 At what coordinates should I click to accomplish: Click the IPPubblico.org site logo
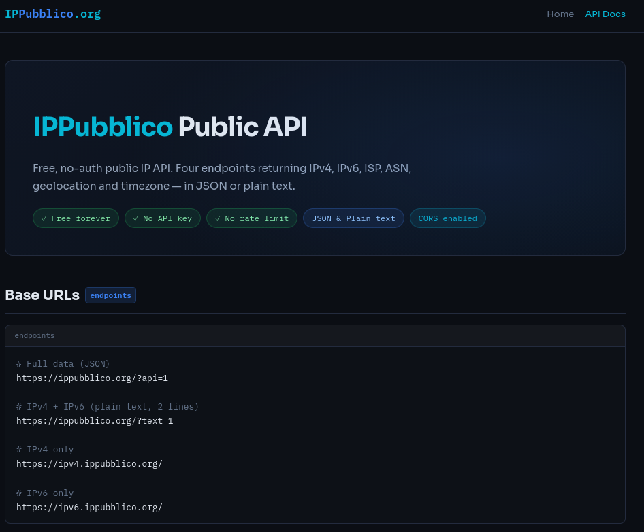pyautogui.click(x=52, y=14)
